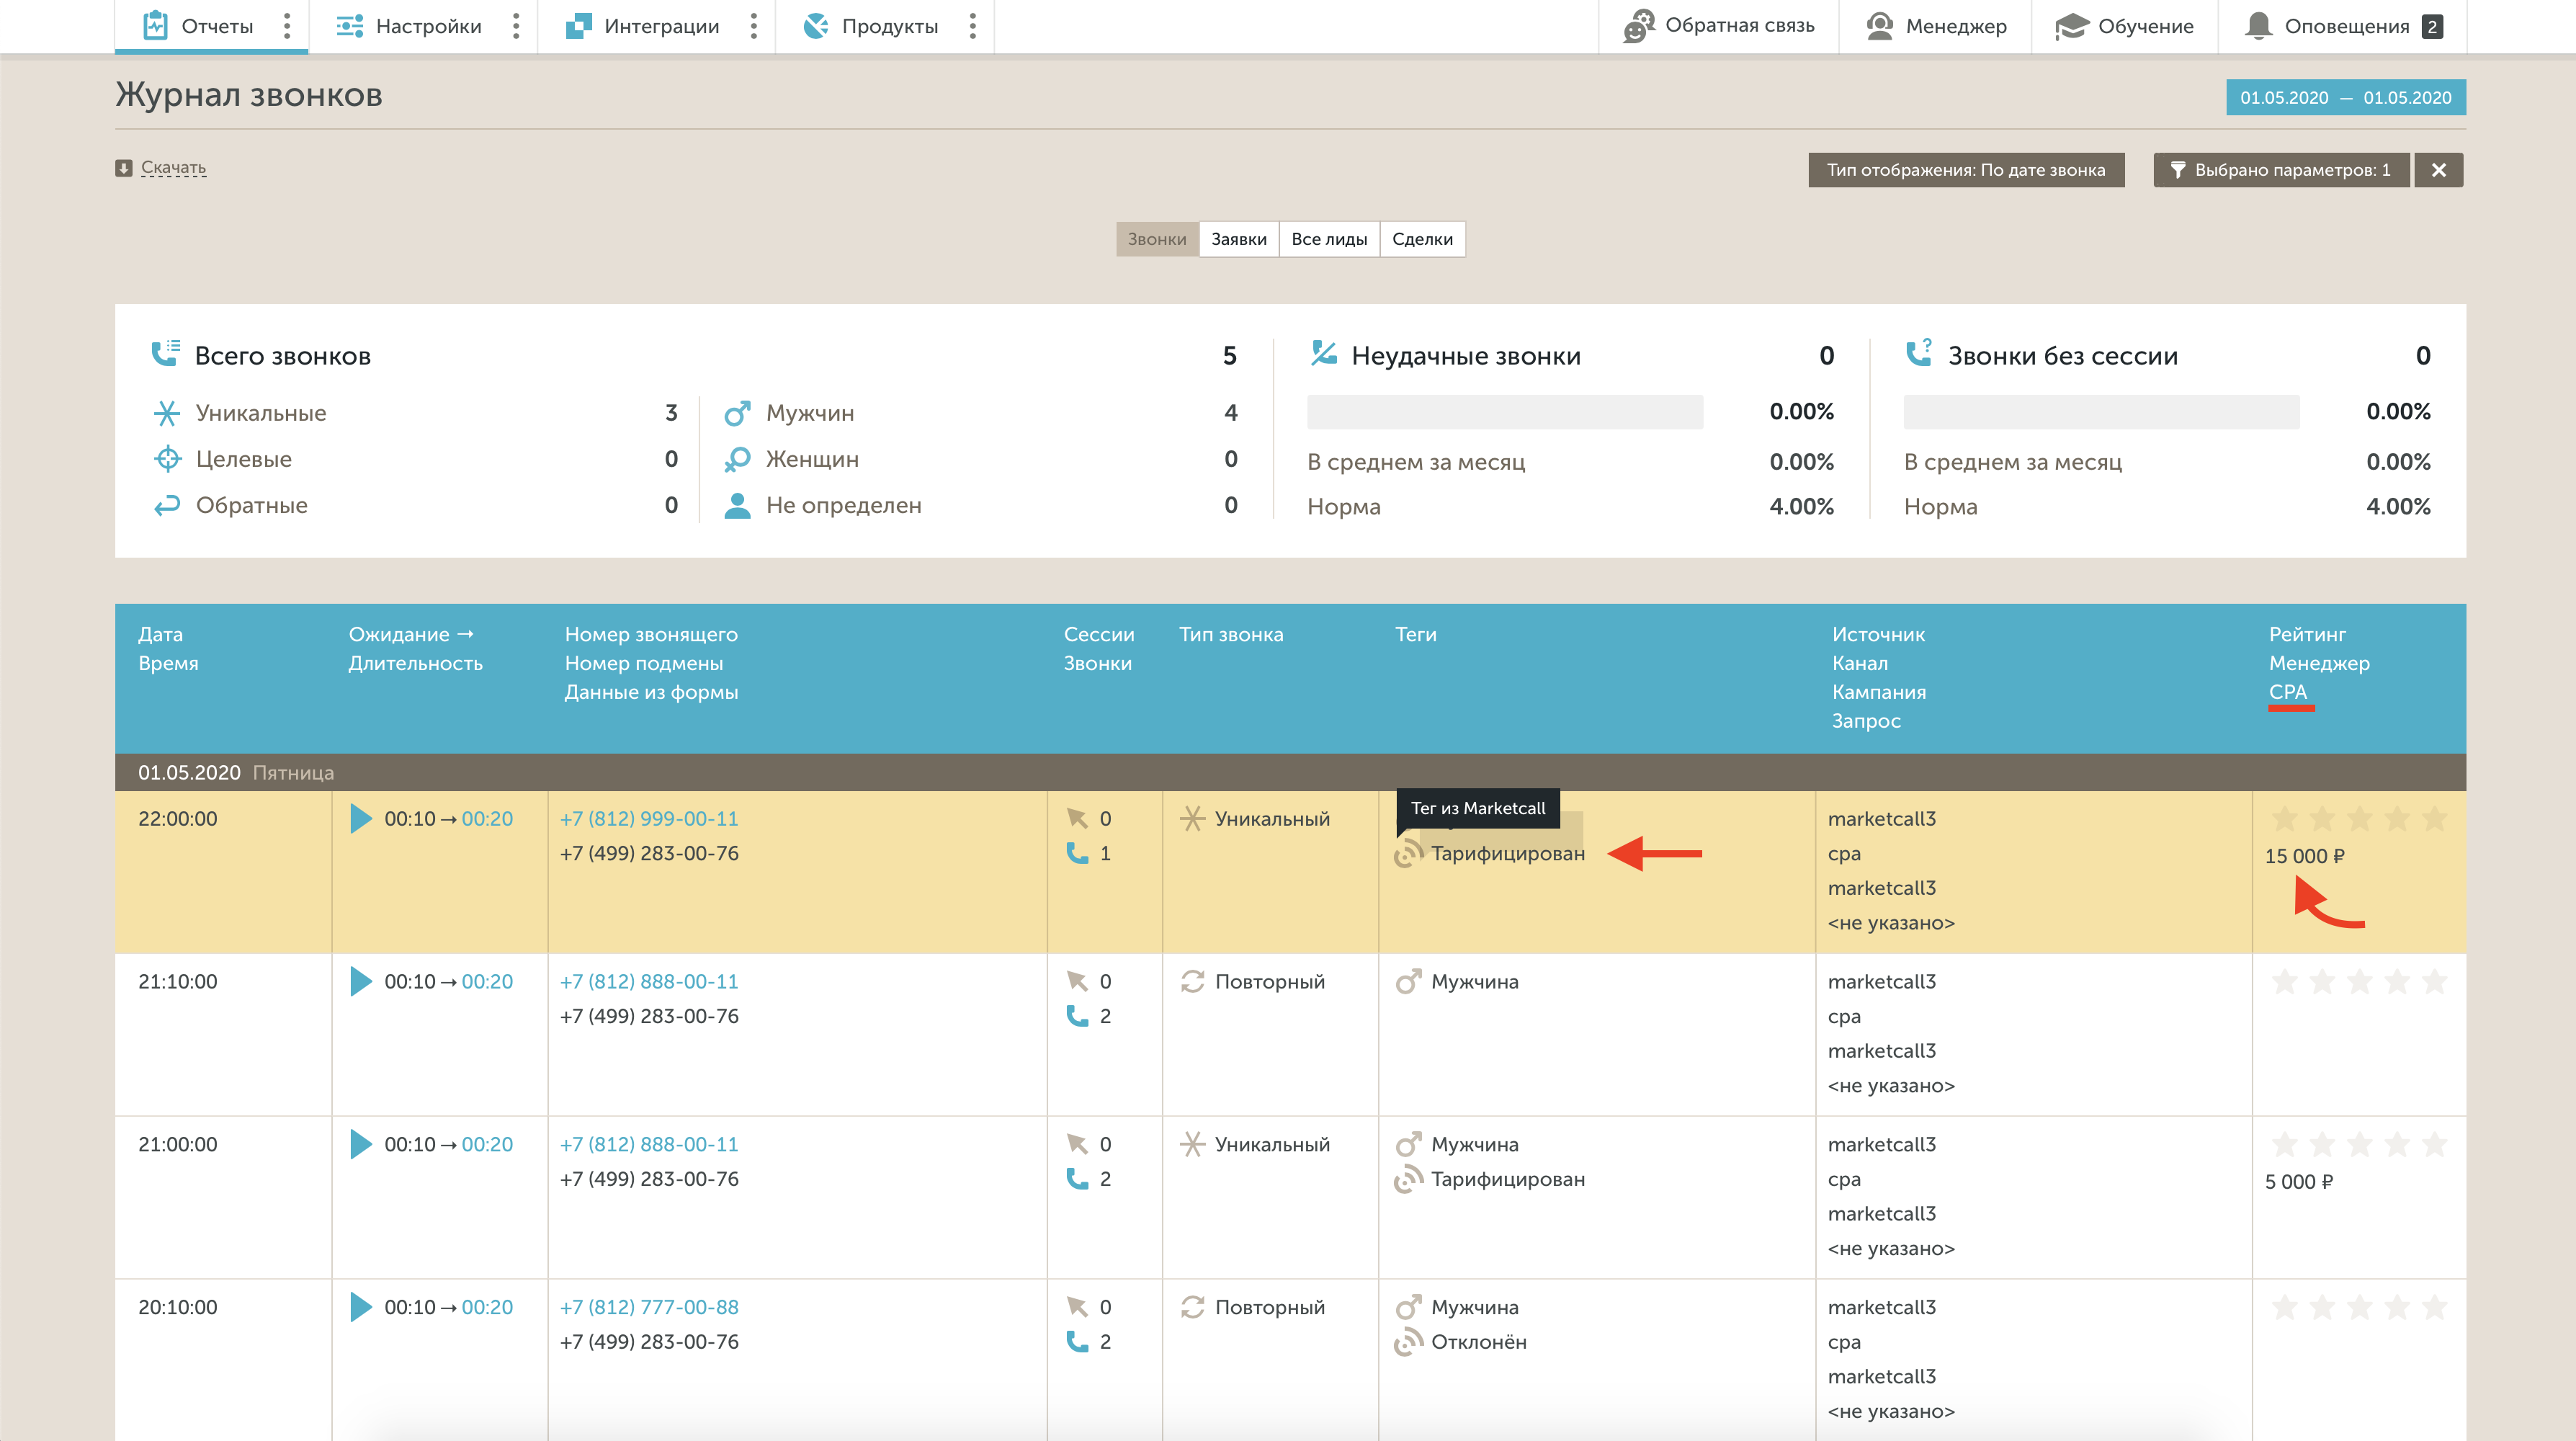Click the download icon next to Скачать
Screen dimensions: 2576x1441
[x=123, y=168]
